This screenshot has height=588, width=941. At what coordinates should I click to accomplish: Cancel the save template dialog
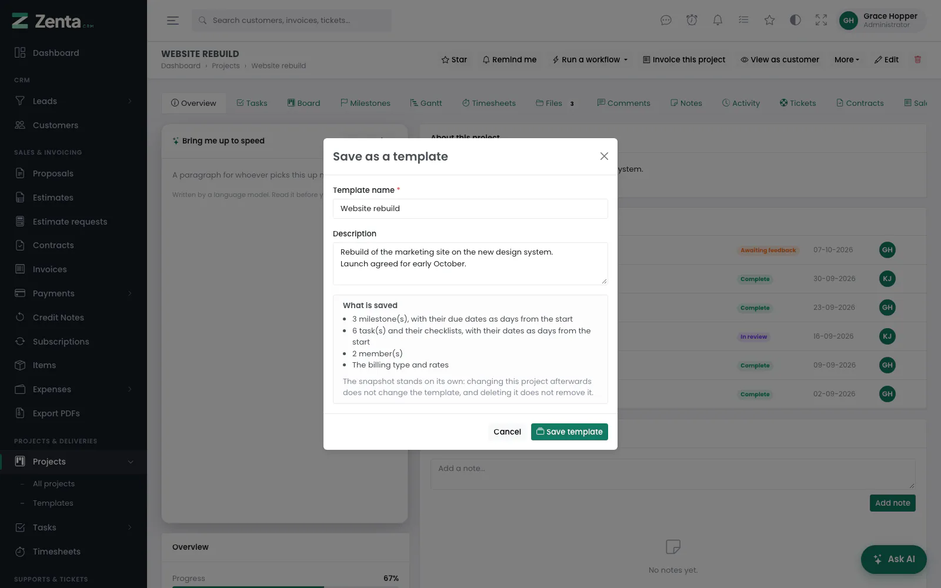(507, 432)
